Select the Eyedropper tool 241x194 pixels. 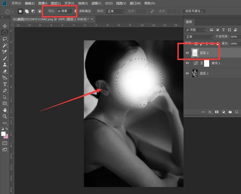5,52
